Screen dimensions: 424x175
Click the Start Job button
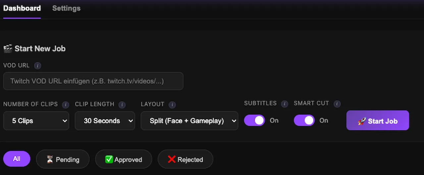378,120
